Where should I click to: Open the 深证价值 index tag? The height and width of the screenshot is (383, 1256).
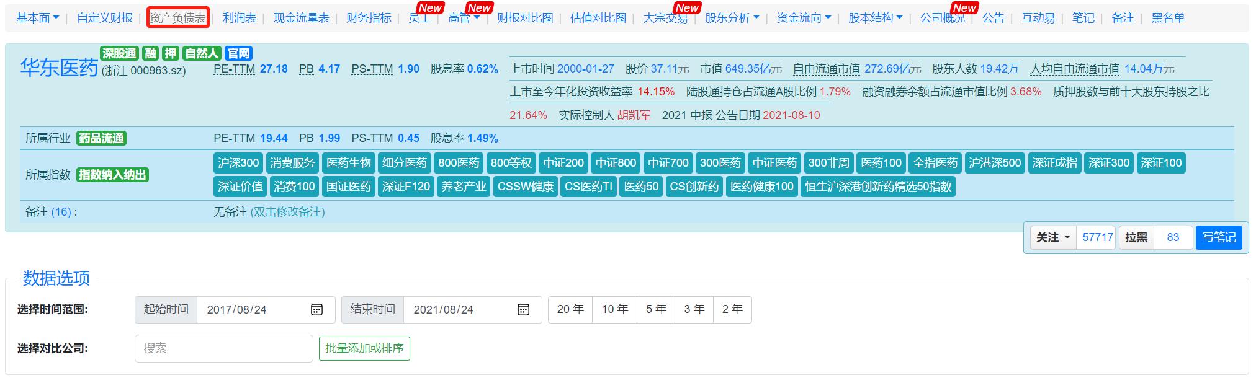tap(240, 187)
